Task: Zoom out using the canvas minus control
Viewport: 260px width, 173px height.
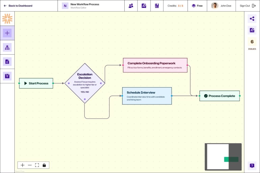Action: click(30, 165)
